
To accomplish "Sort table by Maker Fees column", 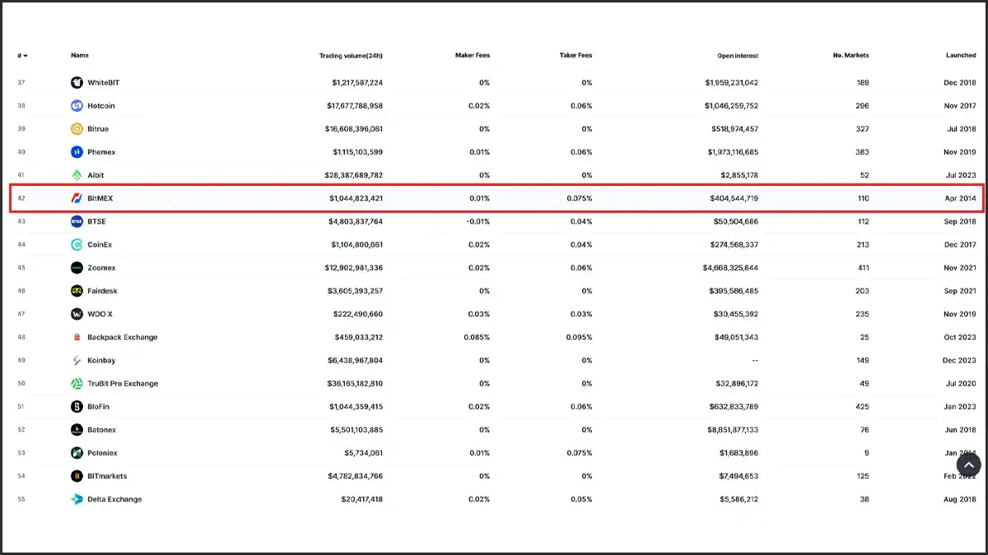I will click(473, 56).
